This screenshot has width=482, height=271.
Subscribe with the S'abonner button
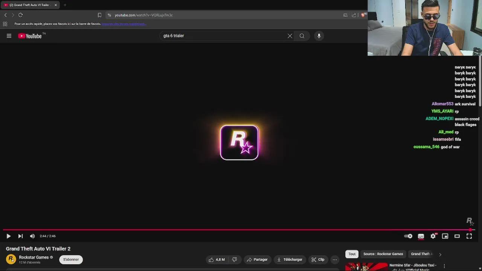pos(71,259)
